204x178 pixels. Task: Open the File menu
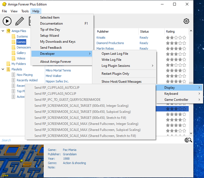(4, 11)
